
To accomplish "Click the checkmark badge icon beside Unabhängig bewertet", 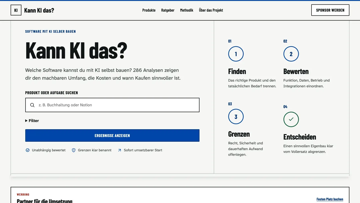I will coord(27,150).
